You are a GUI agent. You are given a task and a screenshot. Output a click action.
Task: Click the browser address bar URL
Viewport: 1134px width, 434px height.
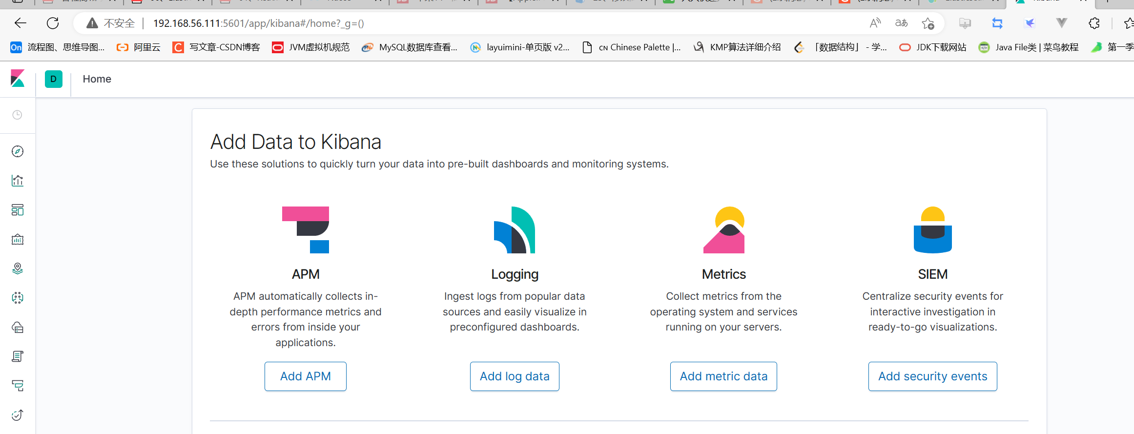point(259,23)
